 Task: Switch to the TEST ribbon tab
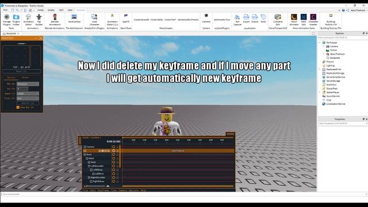(x=61, y=10)
